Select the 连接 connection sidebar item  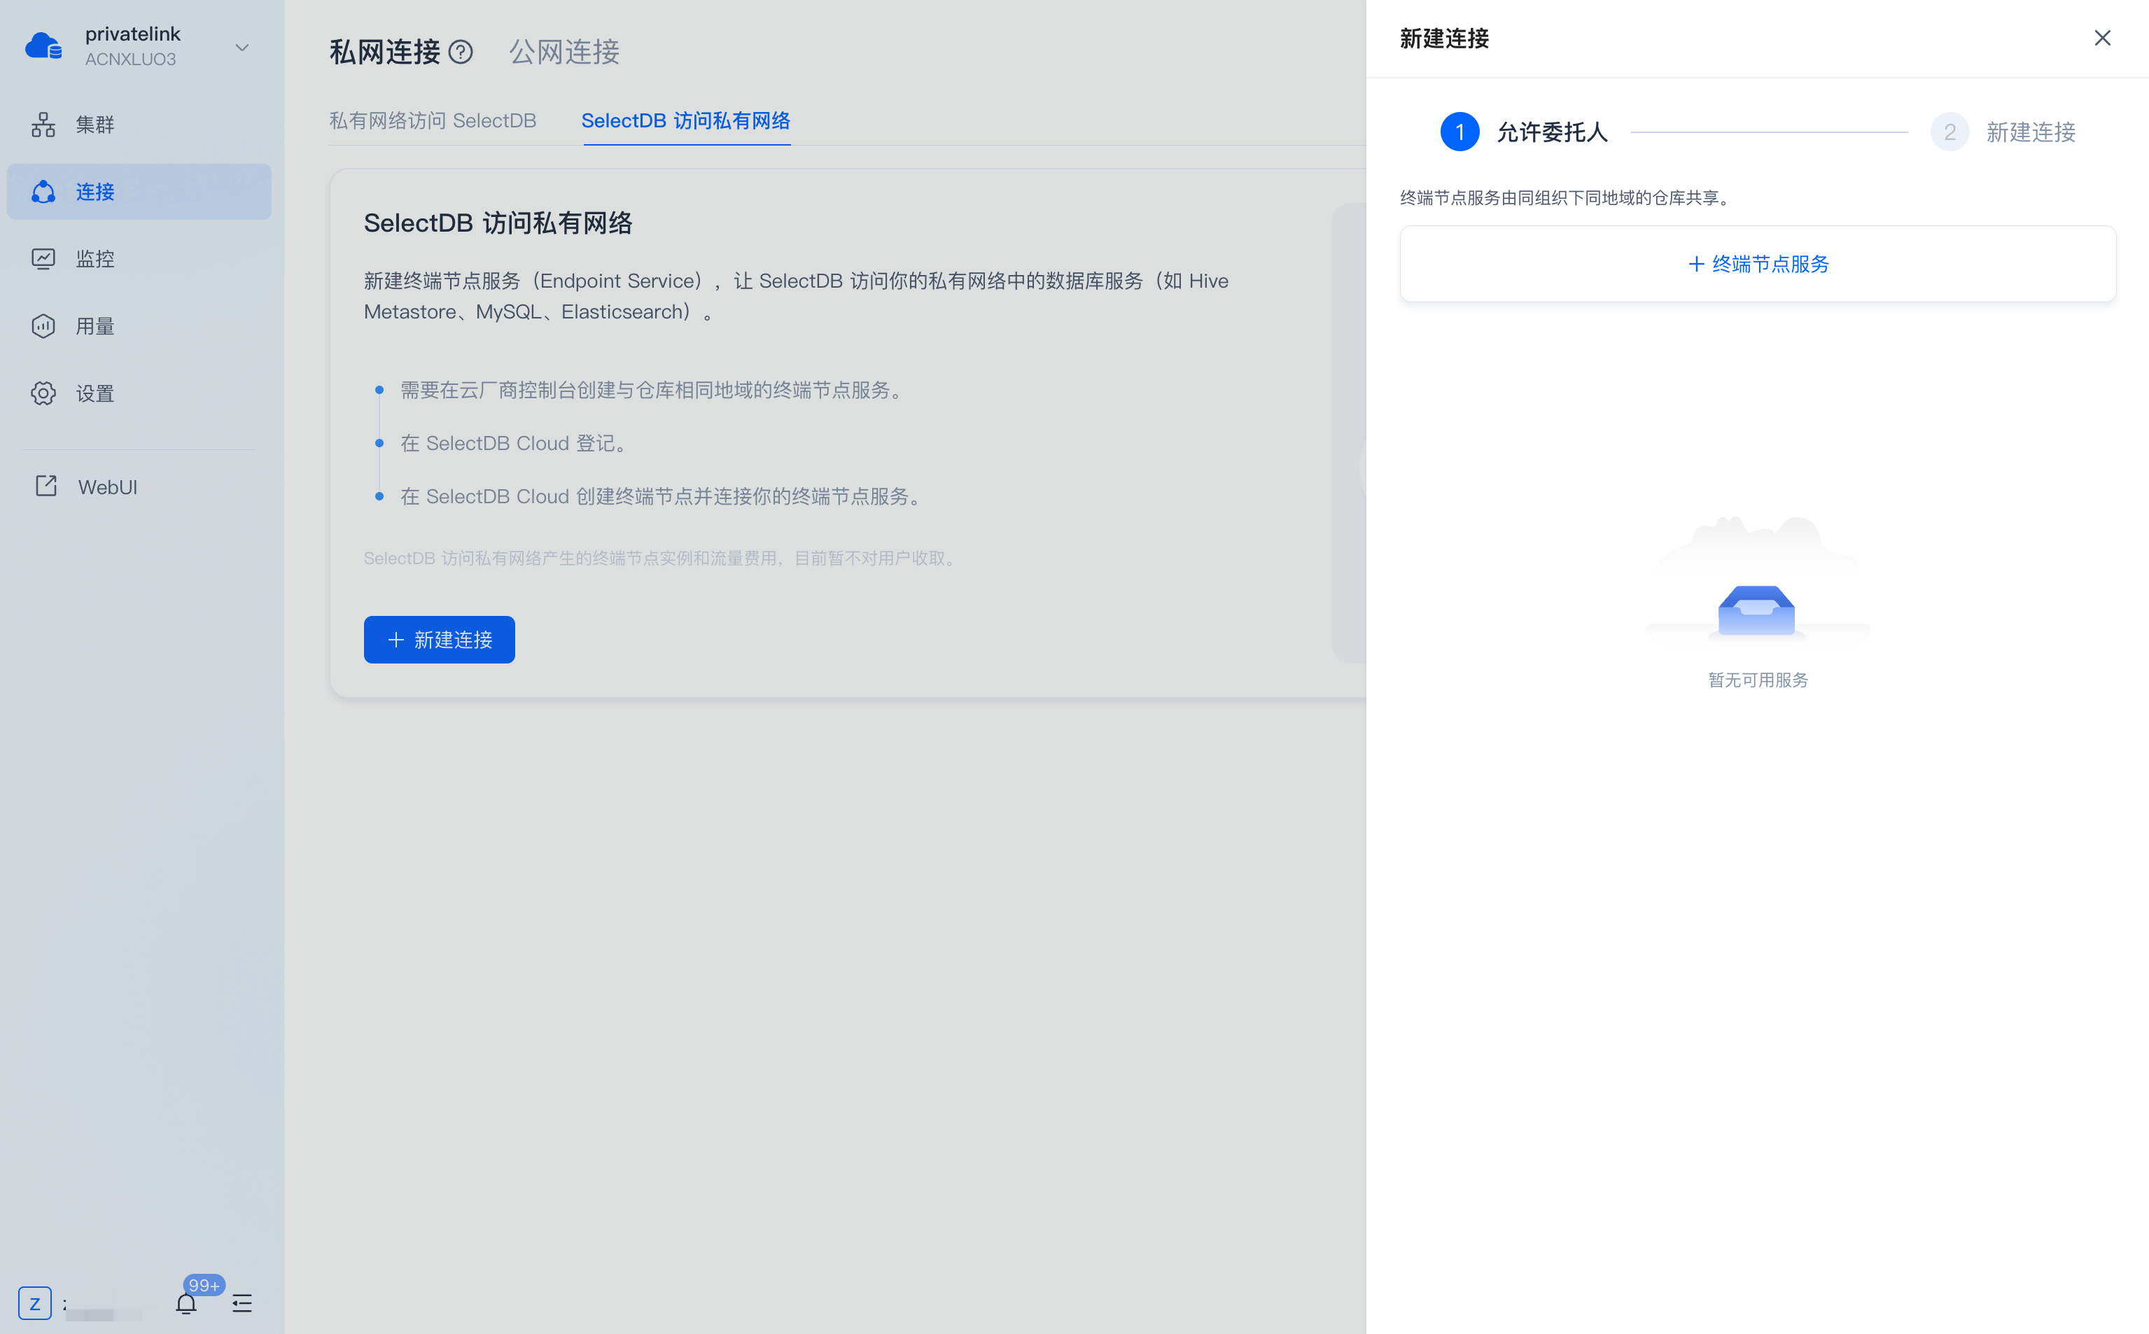[x=139, y=192]
